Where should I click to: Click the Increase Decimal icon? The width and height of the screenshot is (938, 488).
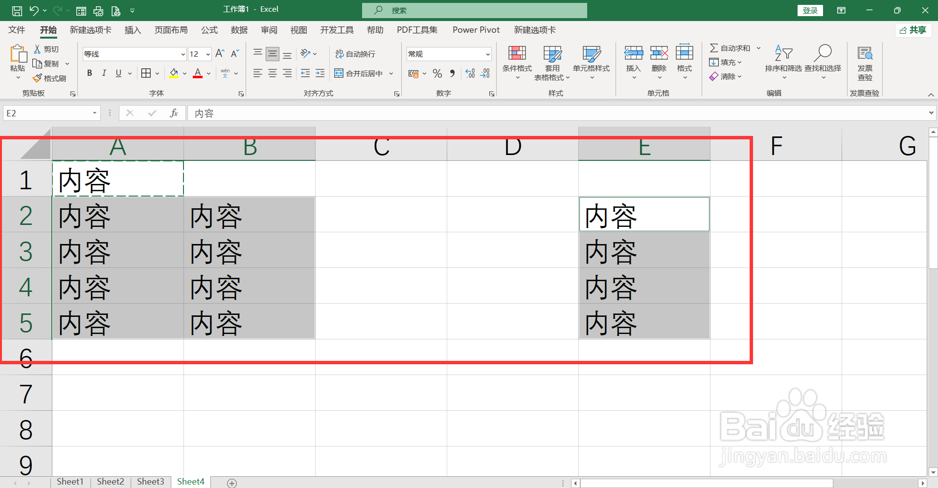pyautogui.click(x=470, y=73)
